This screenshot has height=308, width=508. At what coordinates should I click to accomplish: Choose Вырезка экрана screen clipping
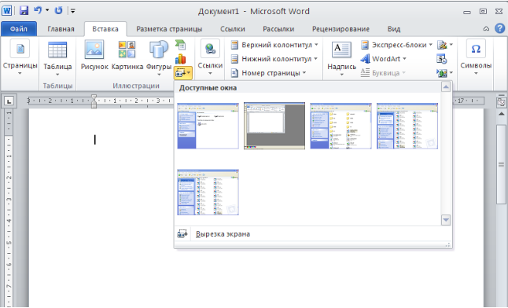[x=223, y=234]
